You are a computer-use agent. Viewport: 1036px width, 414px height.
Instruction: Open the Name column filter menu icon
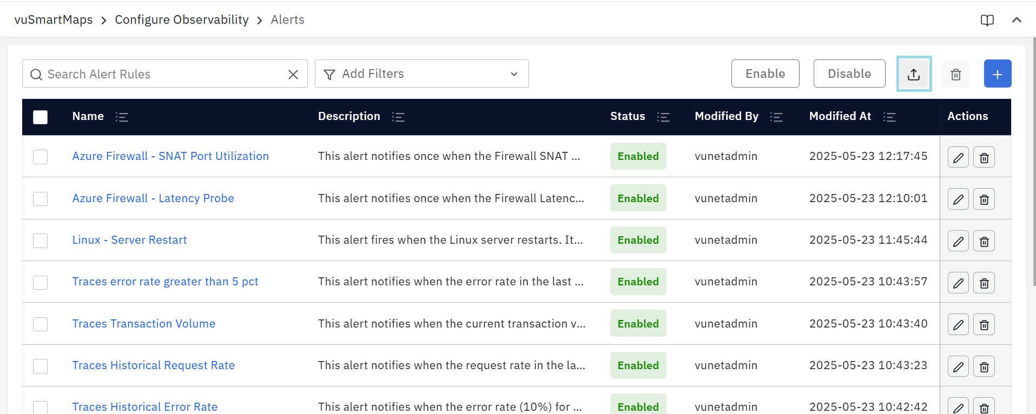[122, 117]
